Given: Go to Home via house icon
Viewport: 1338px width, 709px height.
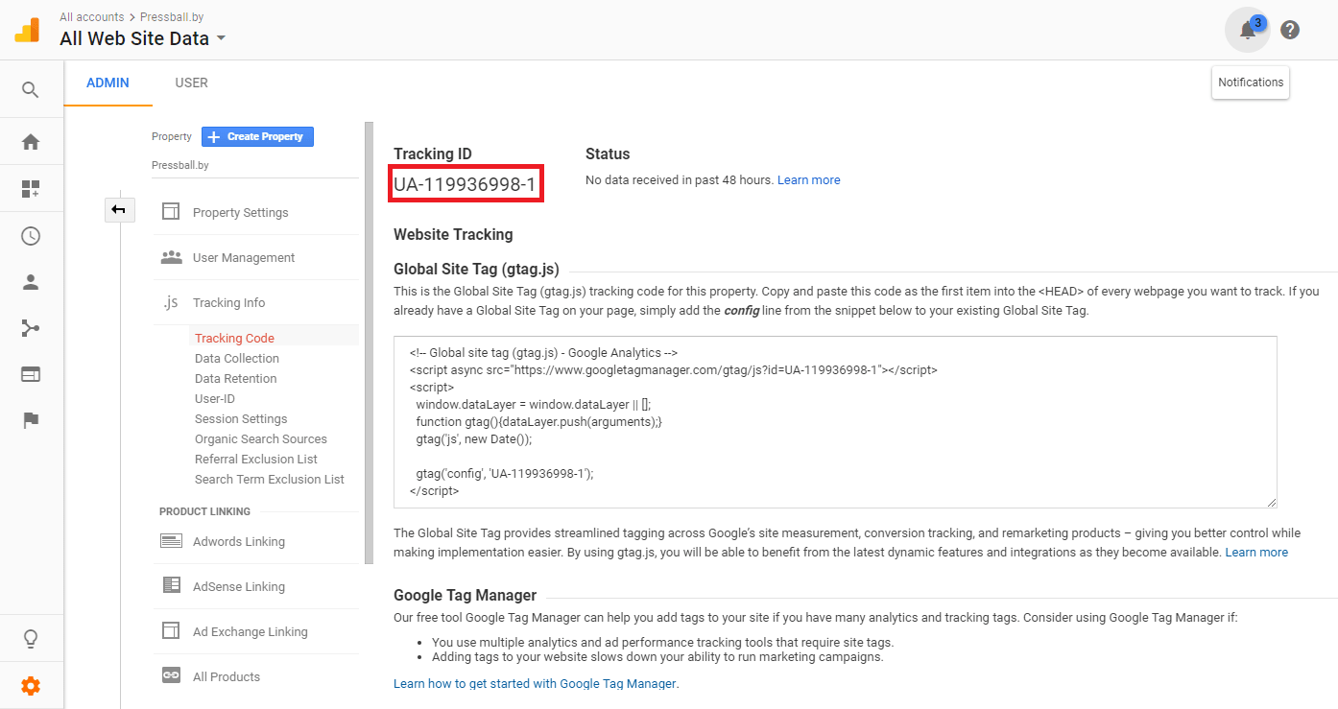Looking at the screenshot, I should coord(31,142).
